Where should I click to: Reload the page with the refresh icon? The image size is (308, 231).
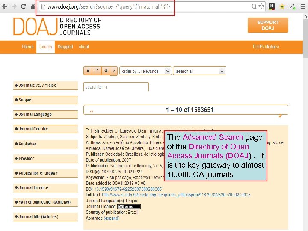tap(24, 6)
